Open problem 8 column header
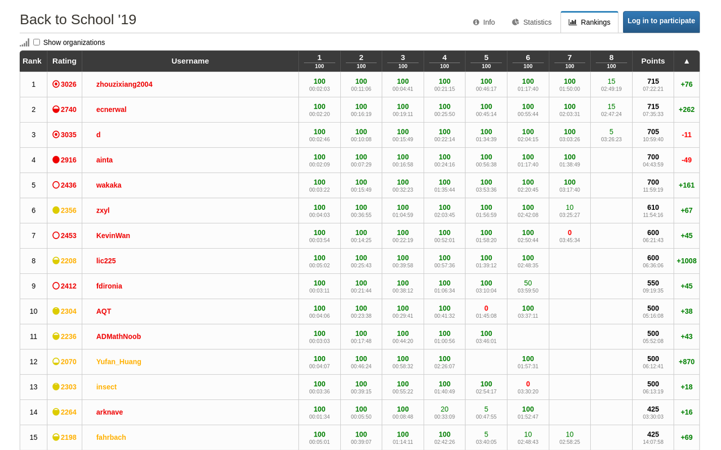721x450 pixels. point(611,61)
